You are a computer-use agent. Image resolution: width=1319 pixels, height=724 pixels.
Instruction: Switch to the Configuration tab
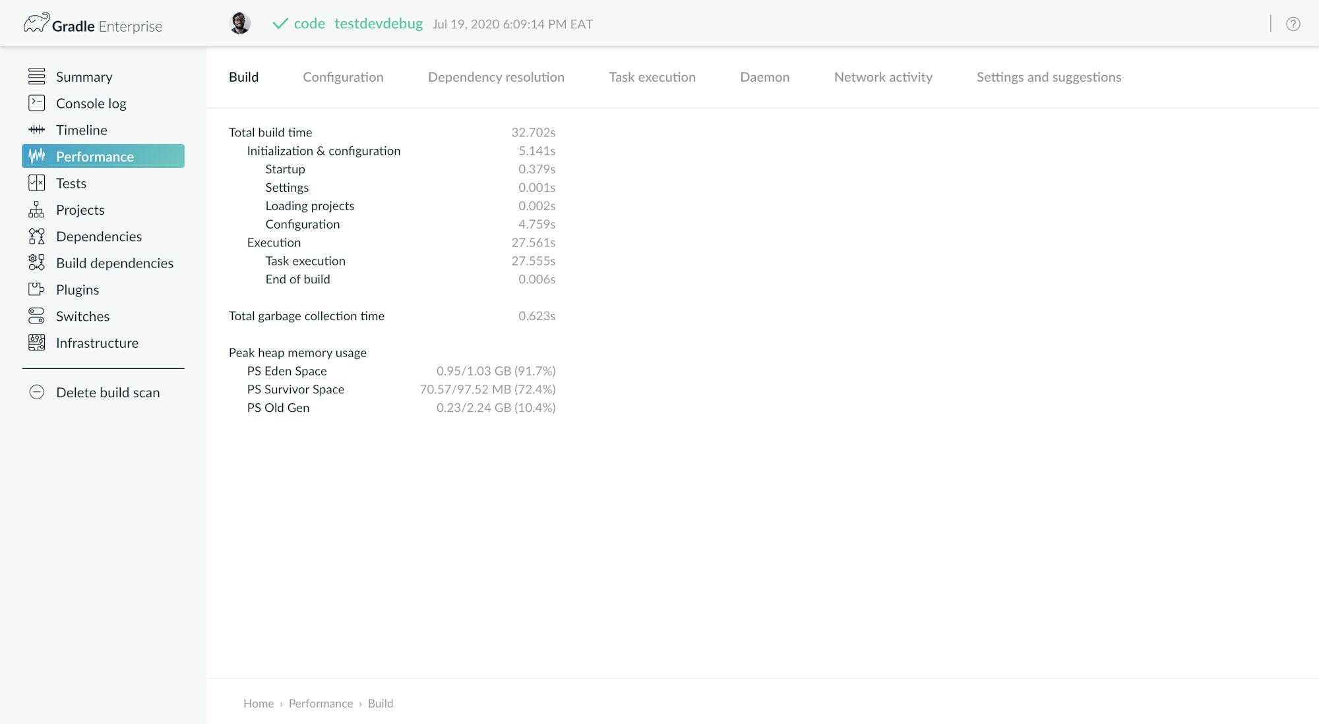coord(343,77)
